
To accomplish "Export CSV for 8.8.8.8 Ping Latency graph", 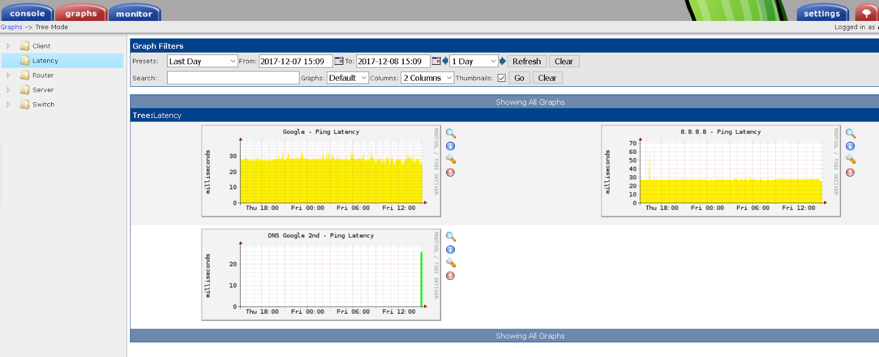I will point(850,146).
